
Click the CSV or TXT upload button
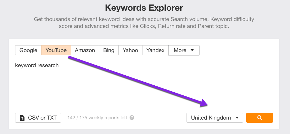(38, 118)
